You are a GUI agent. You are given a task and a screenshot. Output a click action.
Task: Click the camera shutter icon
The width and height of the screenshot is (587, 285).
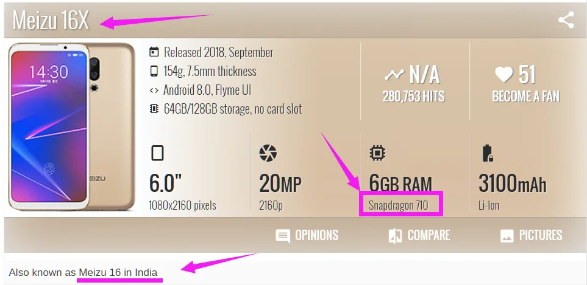point(268,153)
